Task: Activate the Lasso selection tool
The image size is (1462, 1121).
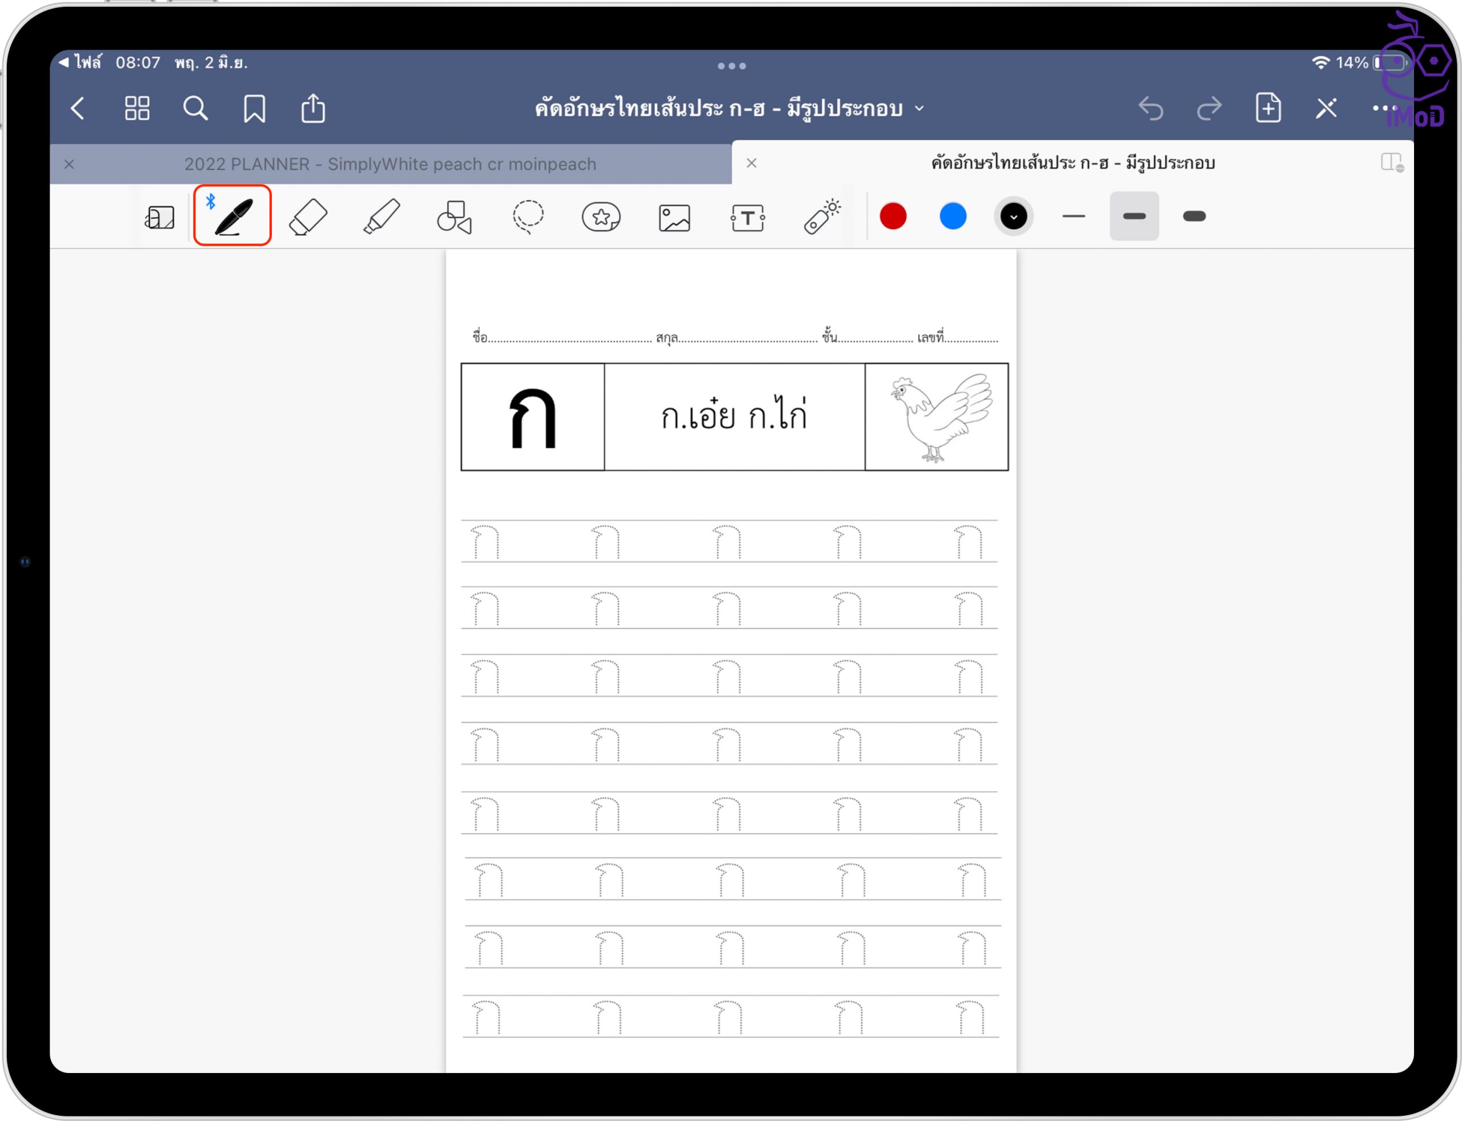Action: [528, 217]
